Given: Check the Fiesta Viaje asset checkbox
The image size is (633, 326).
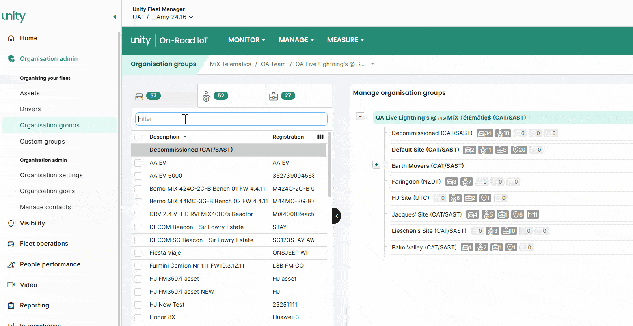Looking at the screenshot, I should tap(138, 253).
